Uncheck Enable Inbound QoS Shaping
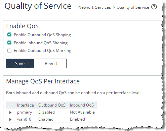This screenshot has width=166, height=131. [9, 43]
